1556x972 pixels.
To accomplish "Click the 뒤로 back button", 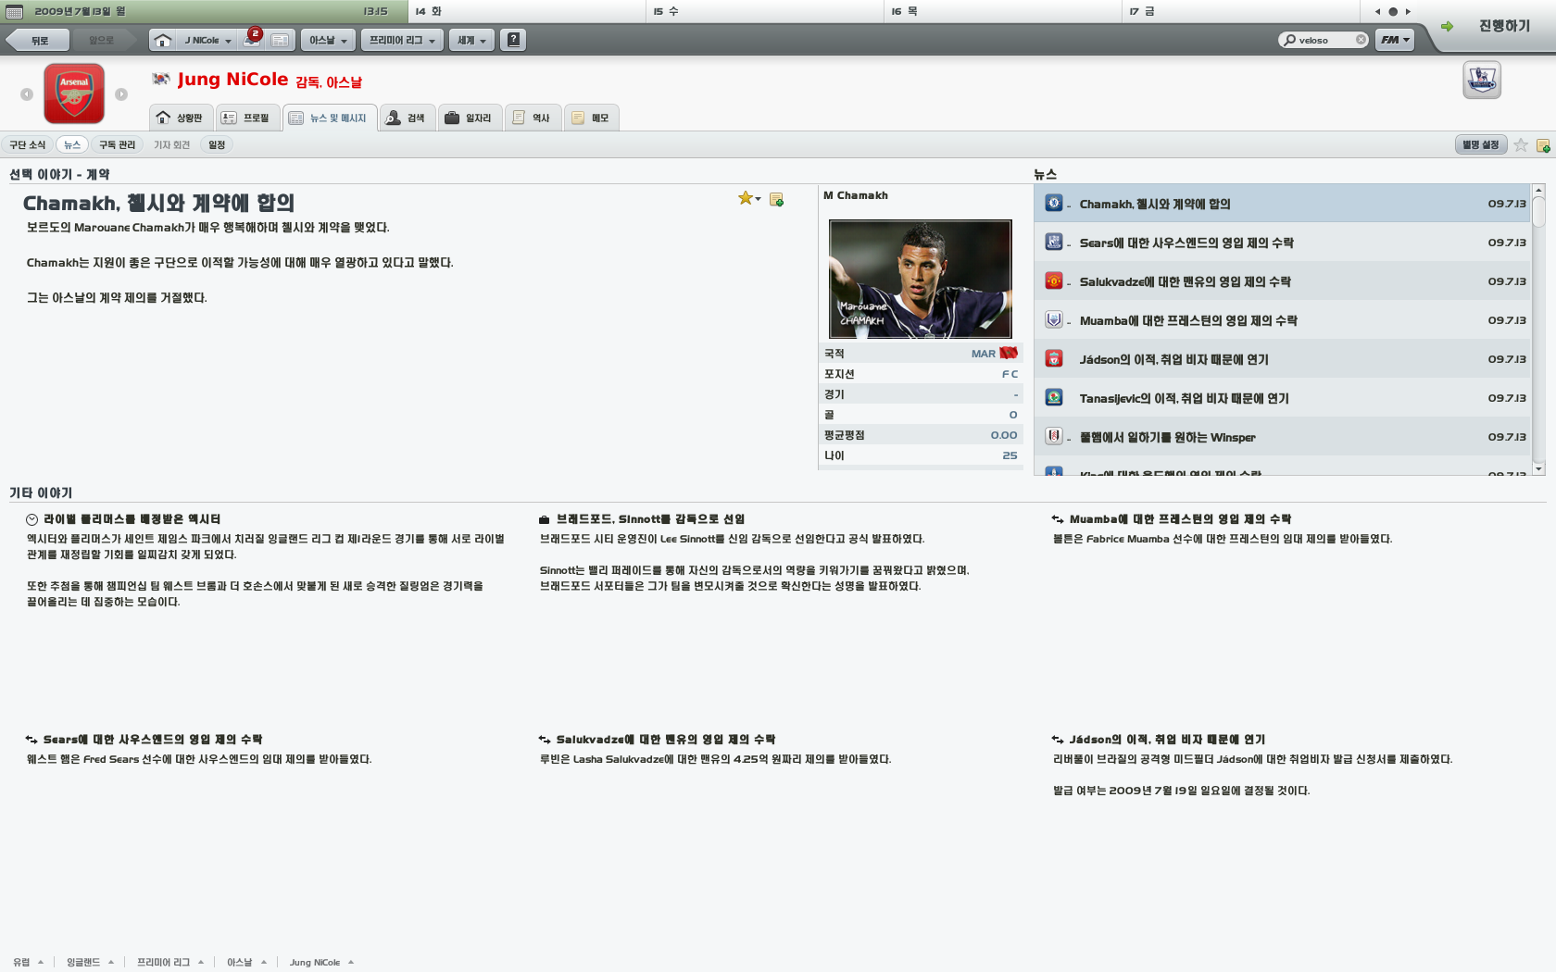I will [38, 40].
